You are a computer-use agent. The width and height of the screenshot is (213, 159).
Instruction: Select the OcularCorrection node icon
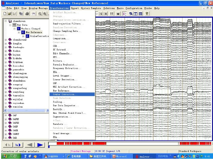pos(27,36)
